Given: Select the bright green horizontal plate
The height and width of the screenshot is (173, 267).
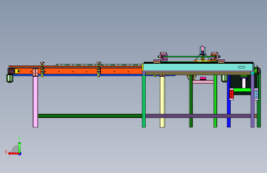Looking at the screenshot, I should point(242,90).
